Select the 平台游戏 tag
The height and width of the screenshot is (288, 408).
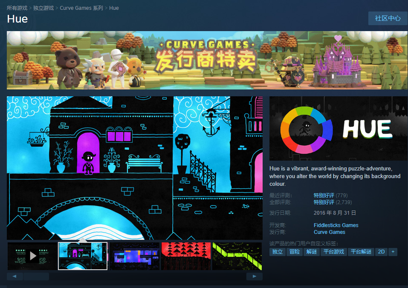333,252
